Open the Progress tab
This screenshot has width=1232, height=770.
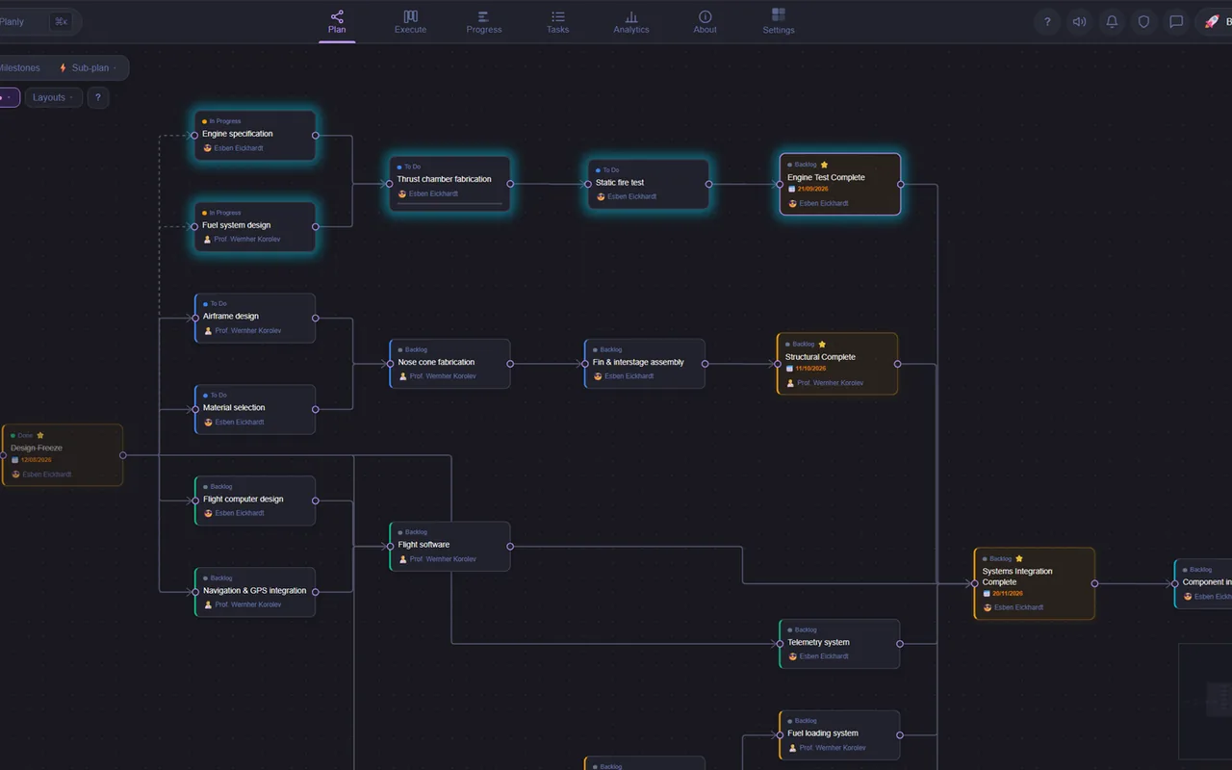pyautogui.click(x=484, y=22)
